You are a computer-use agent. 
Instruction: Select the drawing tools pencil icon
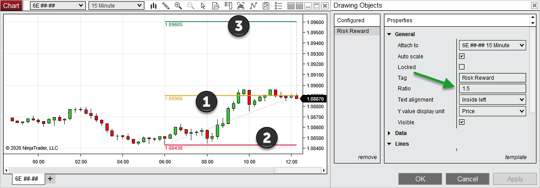166,6
